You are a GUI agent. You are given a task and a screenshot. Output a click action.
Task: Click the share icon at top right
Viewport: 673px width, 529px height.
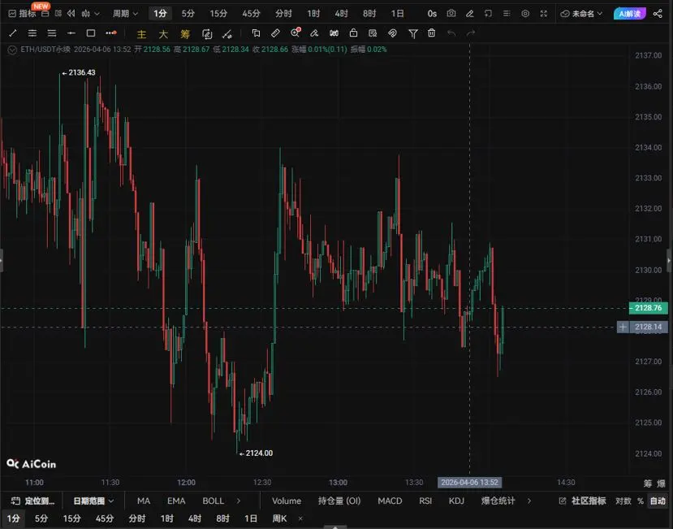(658, 14)
